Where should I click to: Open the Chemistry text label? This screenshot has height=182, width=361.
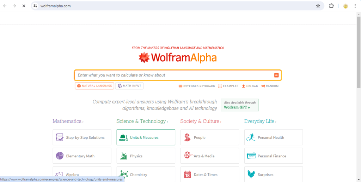pyautogui.click(x=138, y=175)
